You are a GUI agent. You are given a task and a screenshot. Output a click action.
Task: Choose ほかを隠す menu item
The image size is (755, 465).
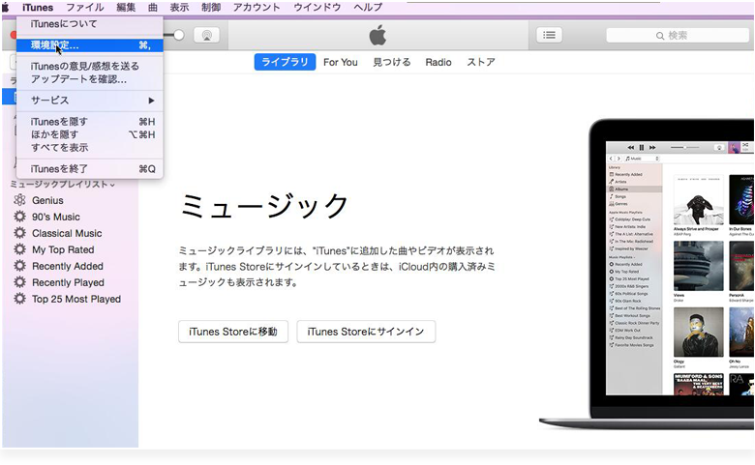pos(90,134)
